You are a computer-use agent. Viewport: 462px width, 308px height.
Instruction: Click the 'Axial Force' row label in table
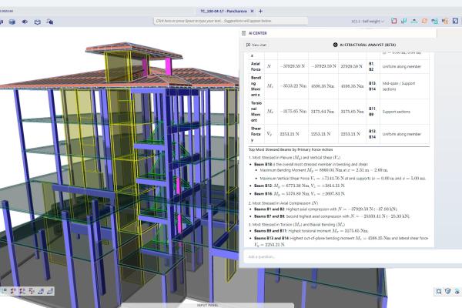point(256,67)
